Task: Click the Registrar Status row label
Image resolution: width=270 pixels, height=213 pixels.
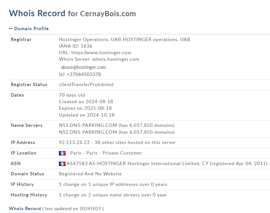Action: (29, 85)
